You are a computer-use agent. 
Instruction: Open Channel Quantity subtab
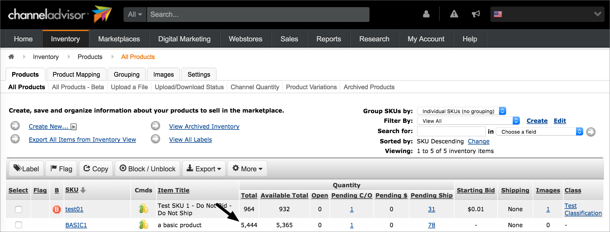pyautogui.click(x=255, y=87)
